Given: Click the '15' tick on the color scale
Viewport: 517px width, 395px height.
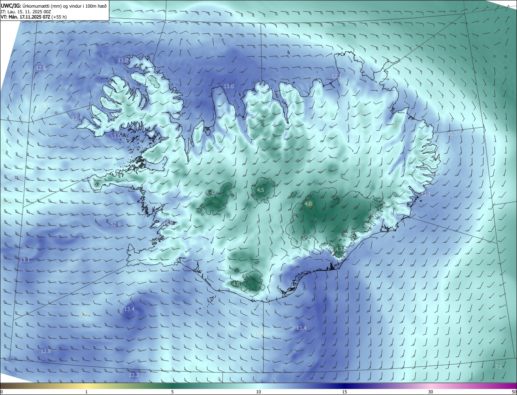Looking at the screenshot, I should click(x=345, y=392).
